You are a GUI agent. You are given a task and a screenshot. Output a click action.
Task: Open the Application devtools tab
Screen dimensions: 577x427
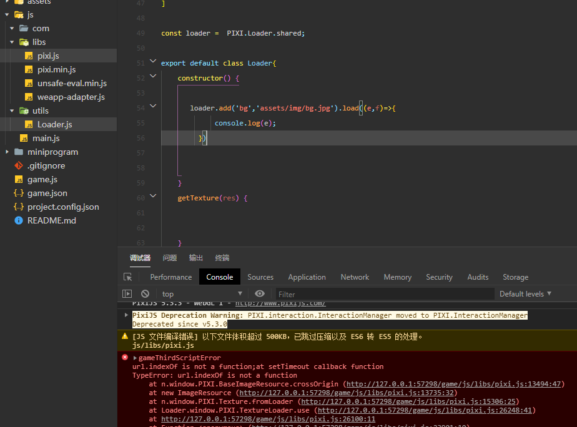pos(307,277)
